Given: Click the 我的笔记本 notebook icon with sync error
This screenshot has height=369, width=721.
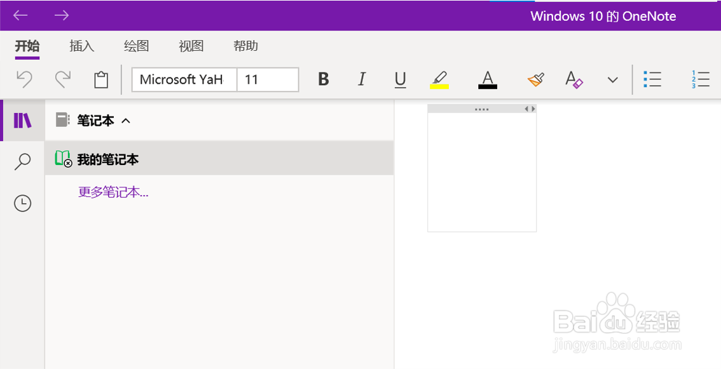Looking at the screenshot, I should 63,159.
